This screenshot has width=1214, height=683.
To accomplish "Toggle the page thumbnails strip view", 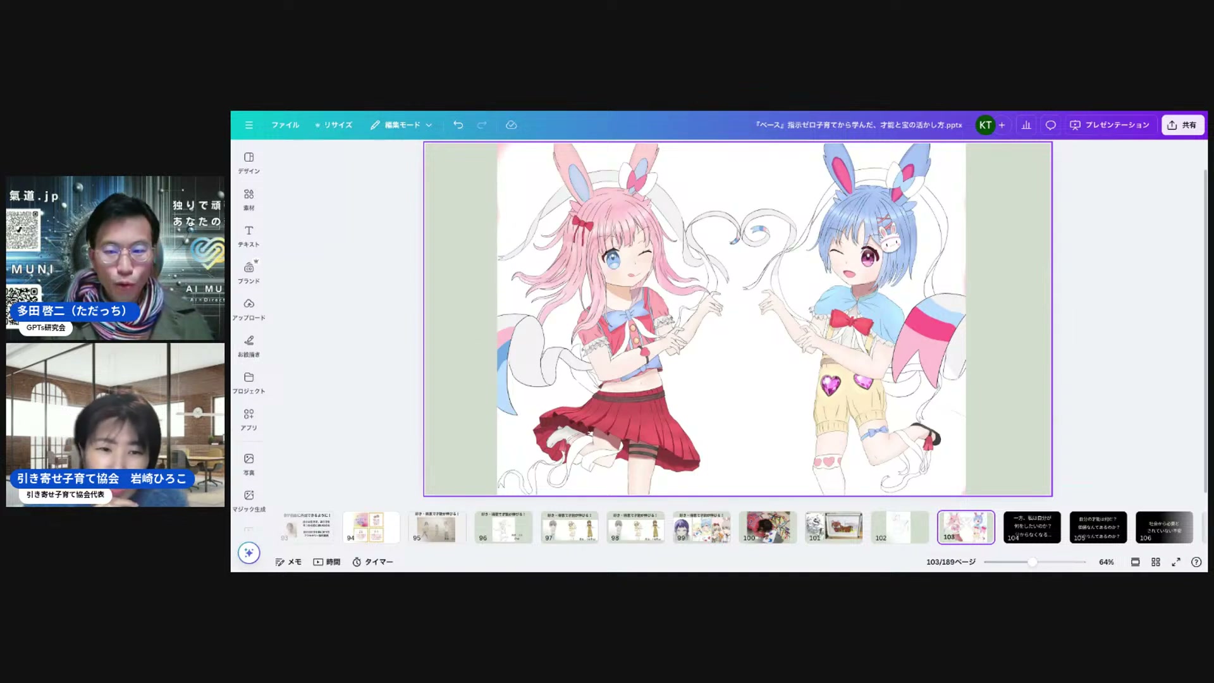I will 1136,562.
